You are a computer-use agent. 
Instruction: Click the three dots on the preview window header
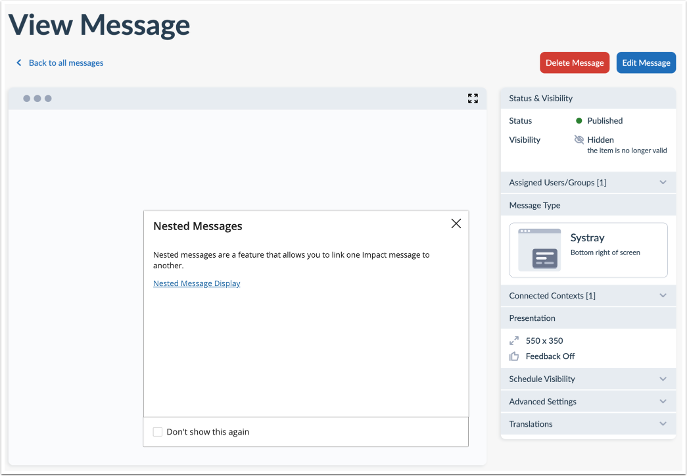37,98
